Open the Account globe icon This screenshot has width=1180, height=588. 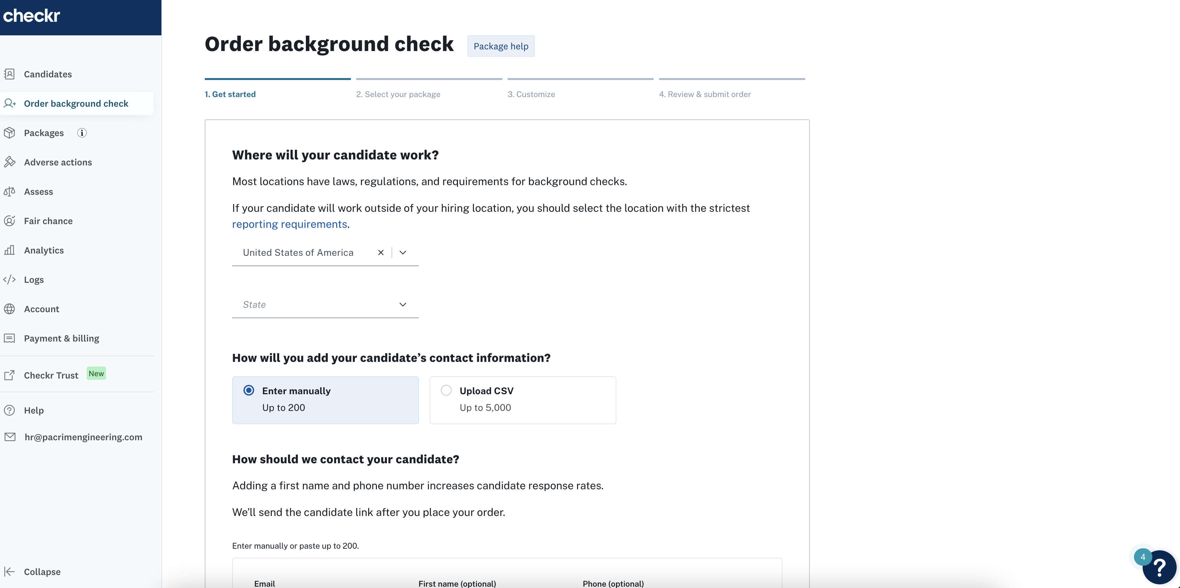point(10,309)
